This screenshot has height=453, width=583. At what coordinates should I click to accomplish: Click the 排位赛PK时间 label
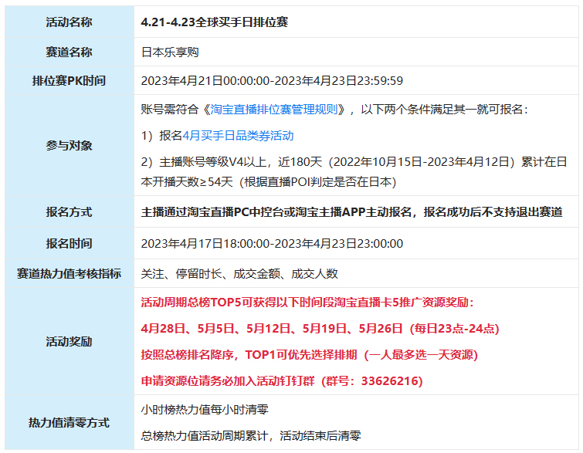69,80
